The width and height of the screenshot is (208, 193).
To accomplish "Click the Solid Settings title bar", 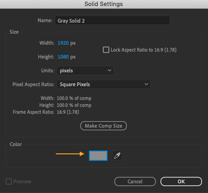I will click(x=104, y=4).
